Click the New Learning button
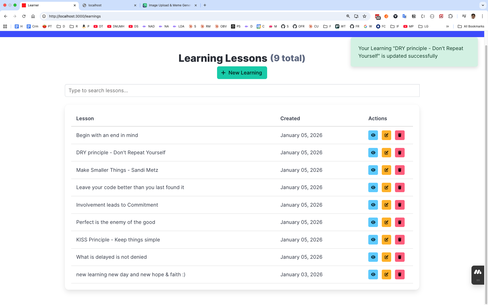The width and height of the screenshot is (488, 305). click(242, 73)
